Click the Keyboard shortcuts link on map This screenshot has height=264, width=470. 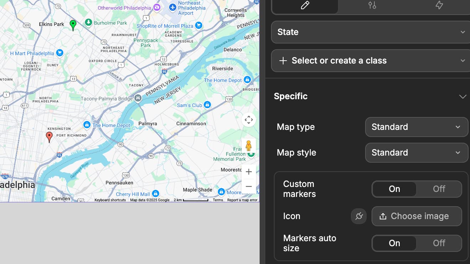click(110, 200)
